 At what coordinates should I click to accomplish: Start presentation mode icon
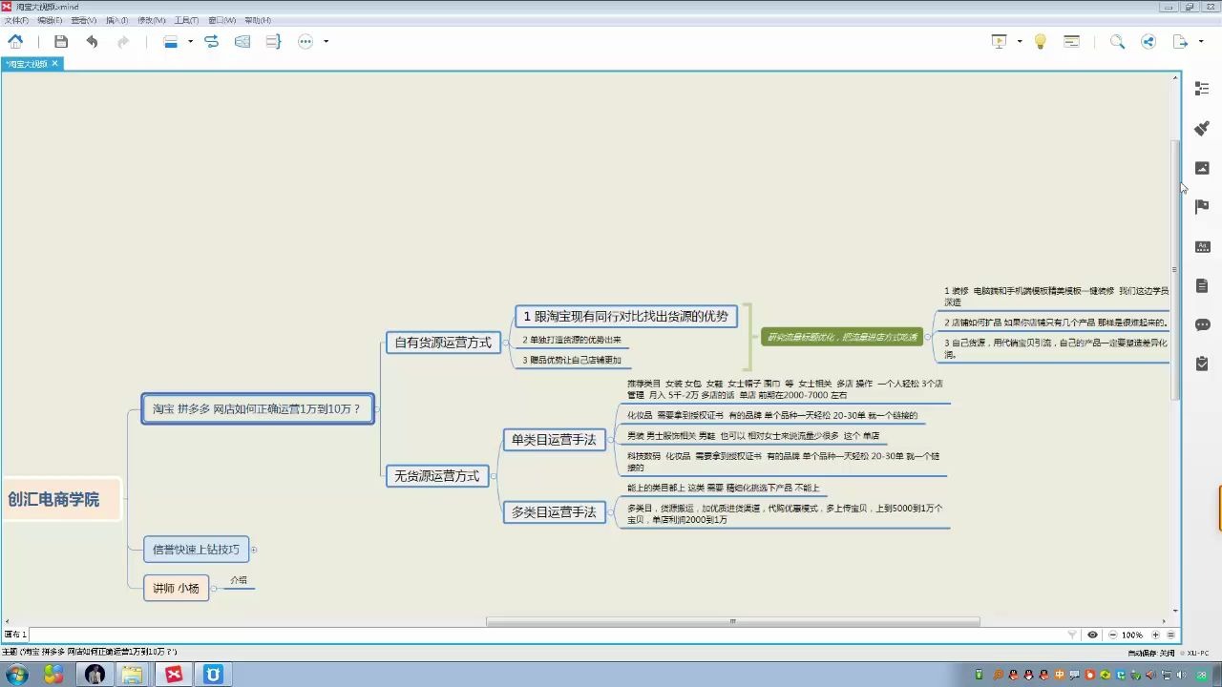click(1000, 41)
